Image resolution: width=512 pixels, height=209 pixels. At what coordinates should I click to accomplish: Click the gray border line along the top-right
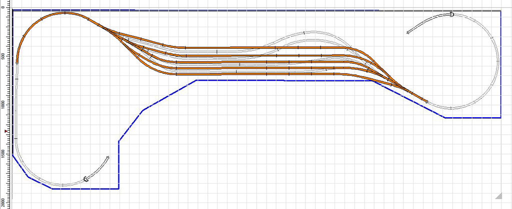pos(440,10)
